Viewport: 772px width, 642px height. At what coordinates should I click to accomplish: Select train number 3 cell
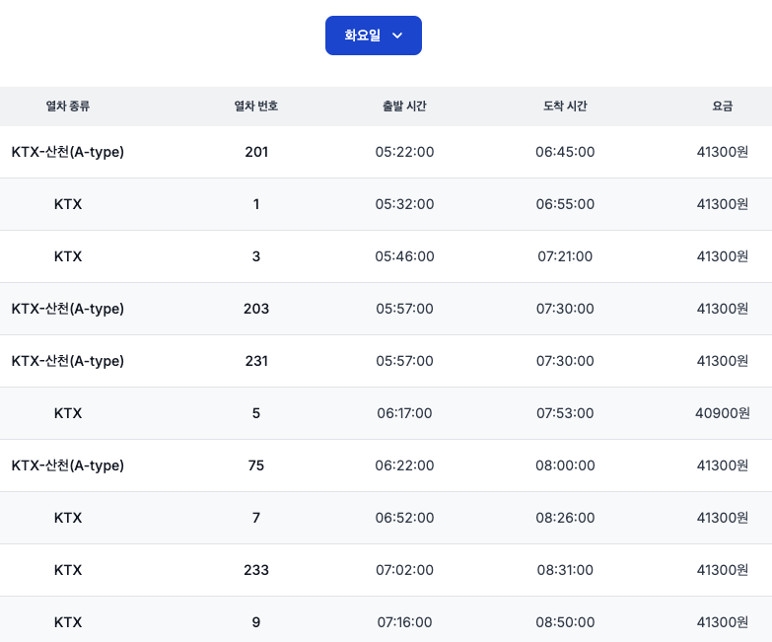(x=256, y=256)
